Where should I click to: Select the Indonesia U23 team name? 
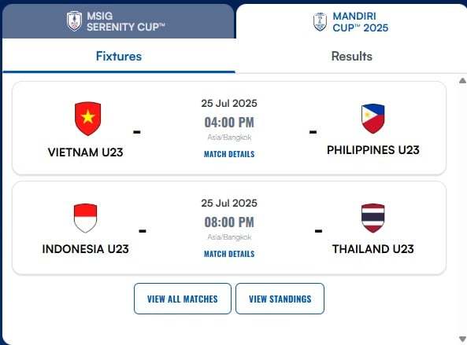pyautogui.click(x=86, y=249)
